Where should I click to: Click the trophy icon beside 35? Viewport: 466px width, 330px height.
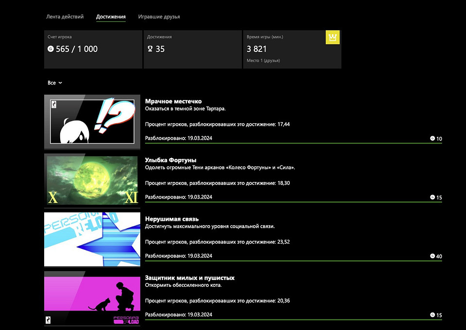[x=150, y=49]
